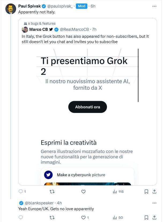The height and width of the screenshot is (222, 164).
Task: Open the x bugs & features community
Action: [42, 24]
